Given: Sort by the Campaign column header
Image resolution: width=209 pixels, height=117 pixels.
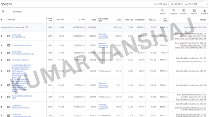Looking at the screenshot, I should coord(11,20).
